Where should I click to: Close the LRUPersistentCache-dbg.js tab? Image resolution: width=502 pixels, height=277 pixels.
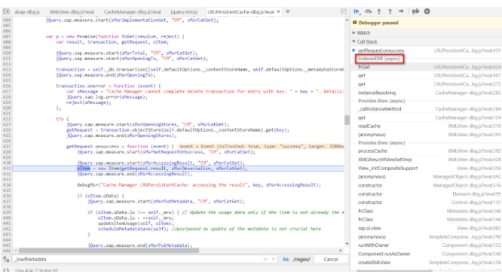pos(278,12)
